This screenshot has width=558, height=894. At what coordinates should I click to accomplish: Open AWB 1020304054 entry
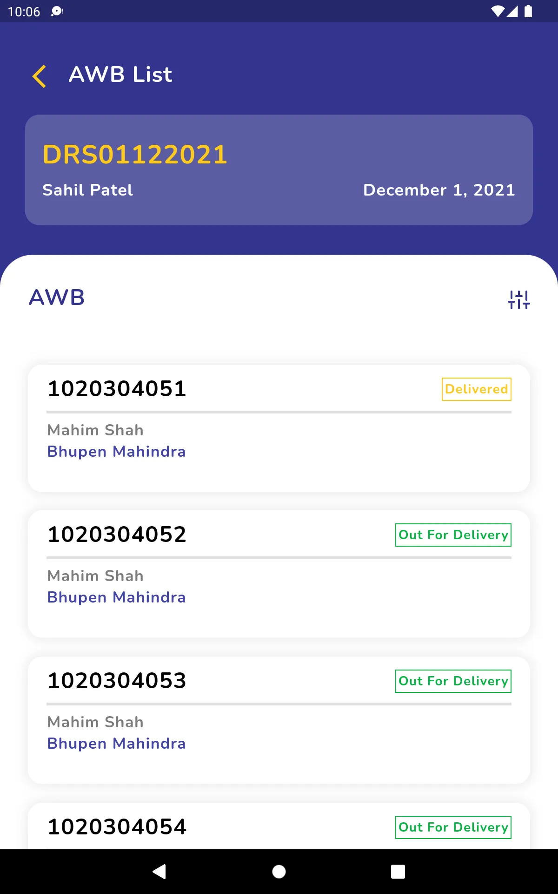279,826
